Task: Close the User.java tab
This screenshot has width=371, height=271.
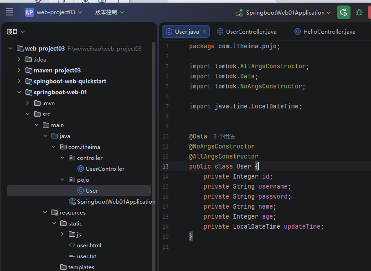Action: pos(204,31)
